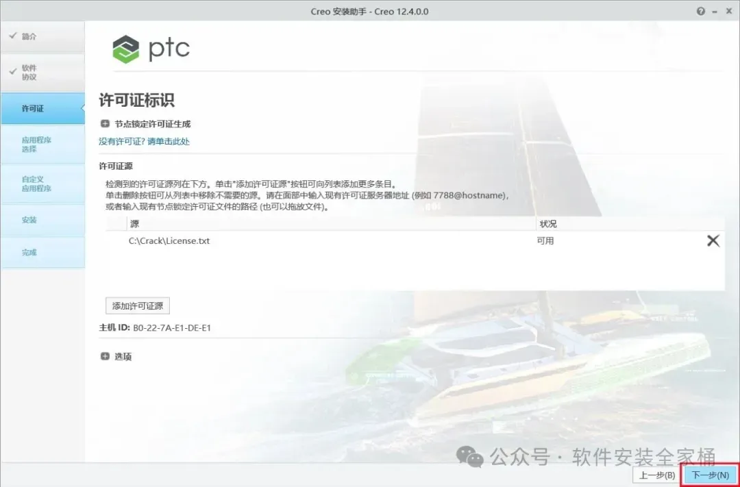Click the 状况 column header
740x487 pixels.
[x=630, y=224]
